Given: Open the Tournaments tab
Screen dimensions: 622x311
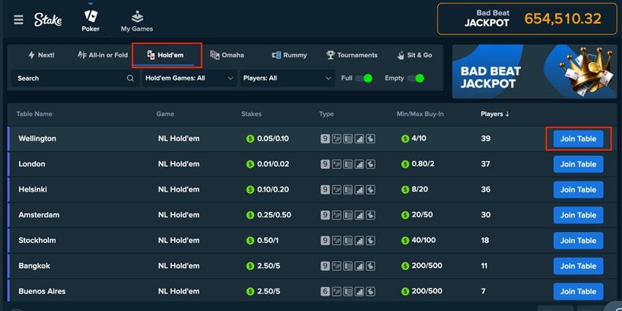Looking at the screenshot, I should pyautogui.click(x=352, y=55).
